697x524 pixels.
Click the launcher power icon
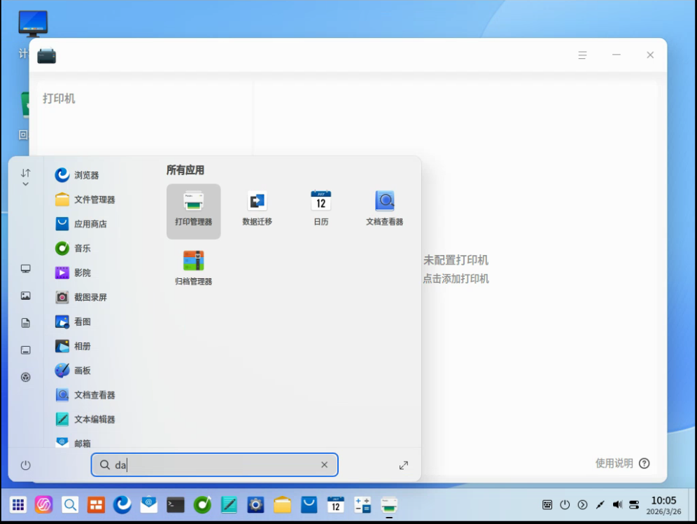(26, 465)
